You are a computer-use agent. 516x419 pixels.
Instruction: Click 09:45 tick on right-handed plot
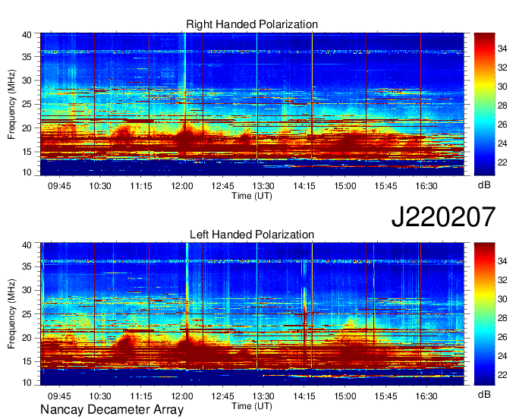tap(59, 186)
